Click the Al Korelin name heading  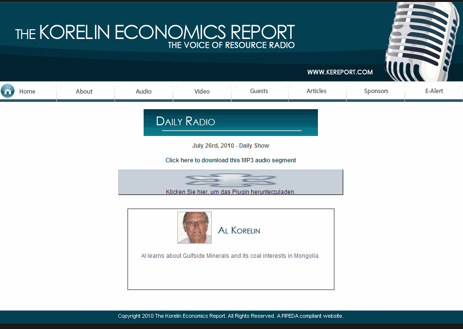(x=239, y=230)
